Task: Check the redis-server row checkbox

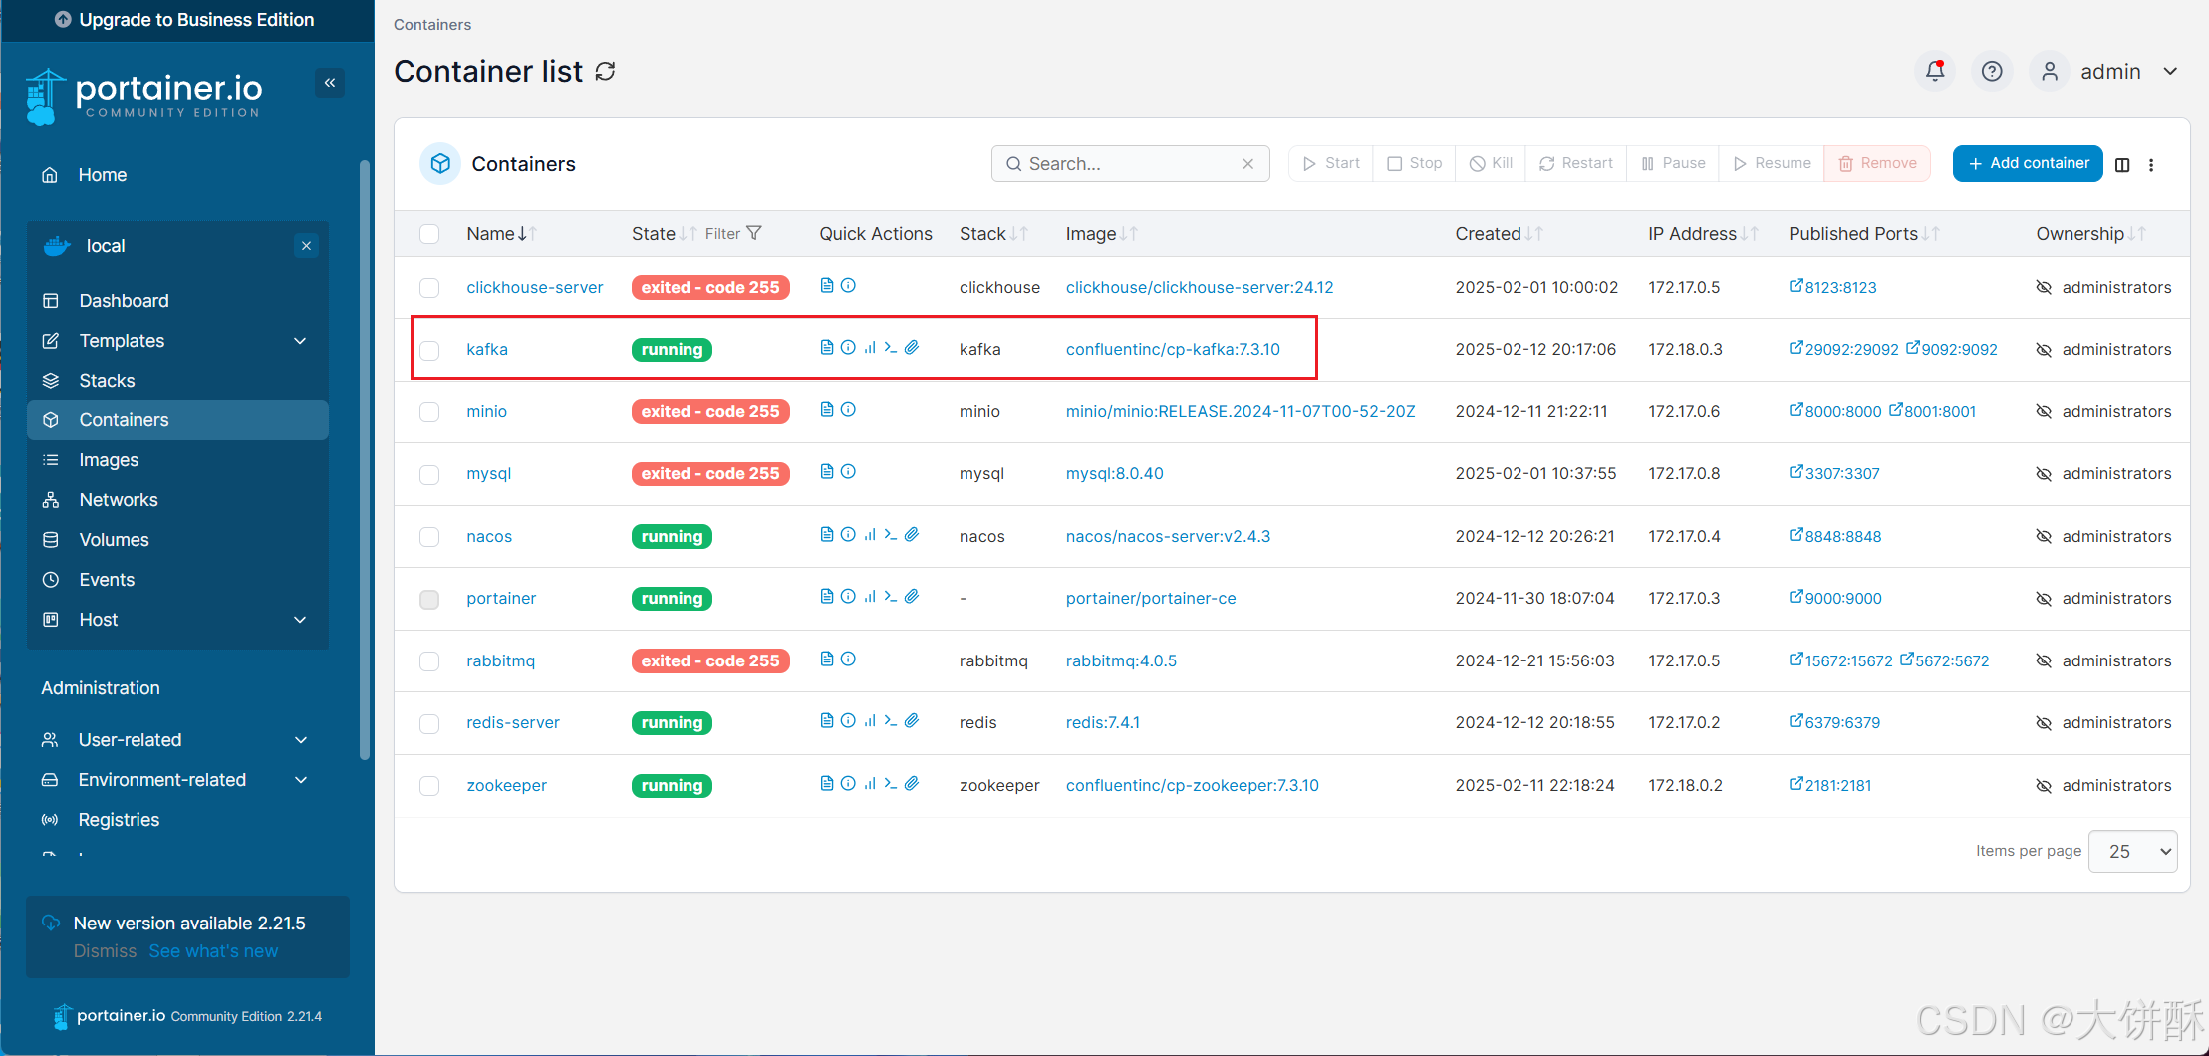Action: click(429, 723)
